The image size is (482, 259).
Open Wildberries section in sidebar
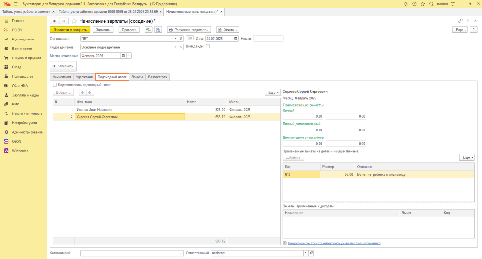pos(20,151)
